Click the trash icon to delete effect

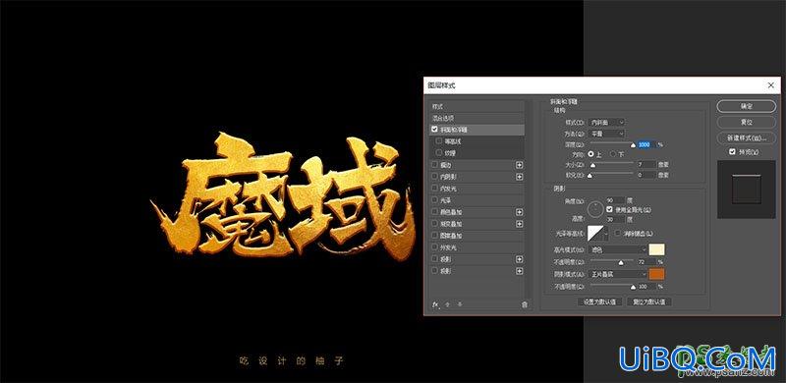(525, 304)
